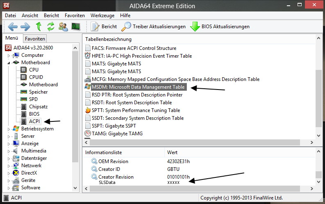The height and width of the screenshot is (204, 325).
Task: Select the Motherboard sub-item icon
Action: [x=24, y=85]
